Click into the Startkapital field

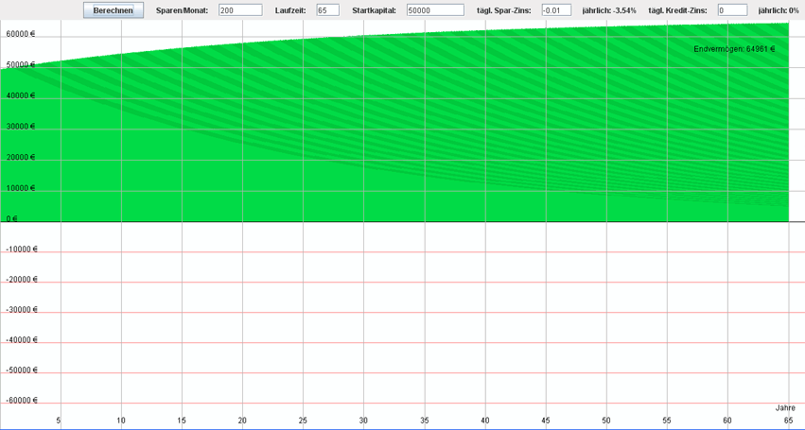point(435,10)
